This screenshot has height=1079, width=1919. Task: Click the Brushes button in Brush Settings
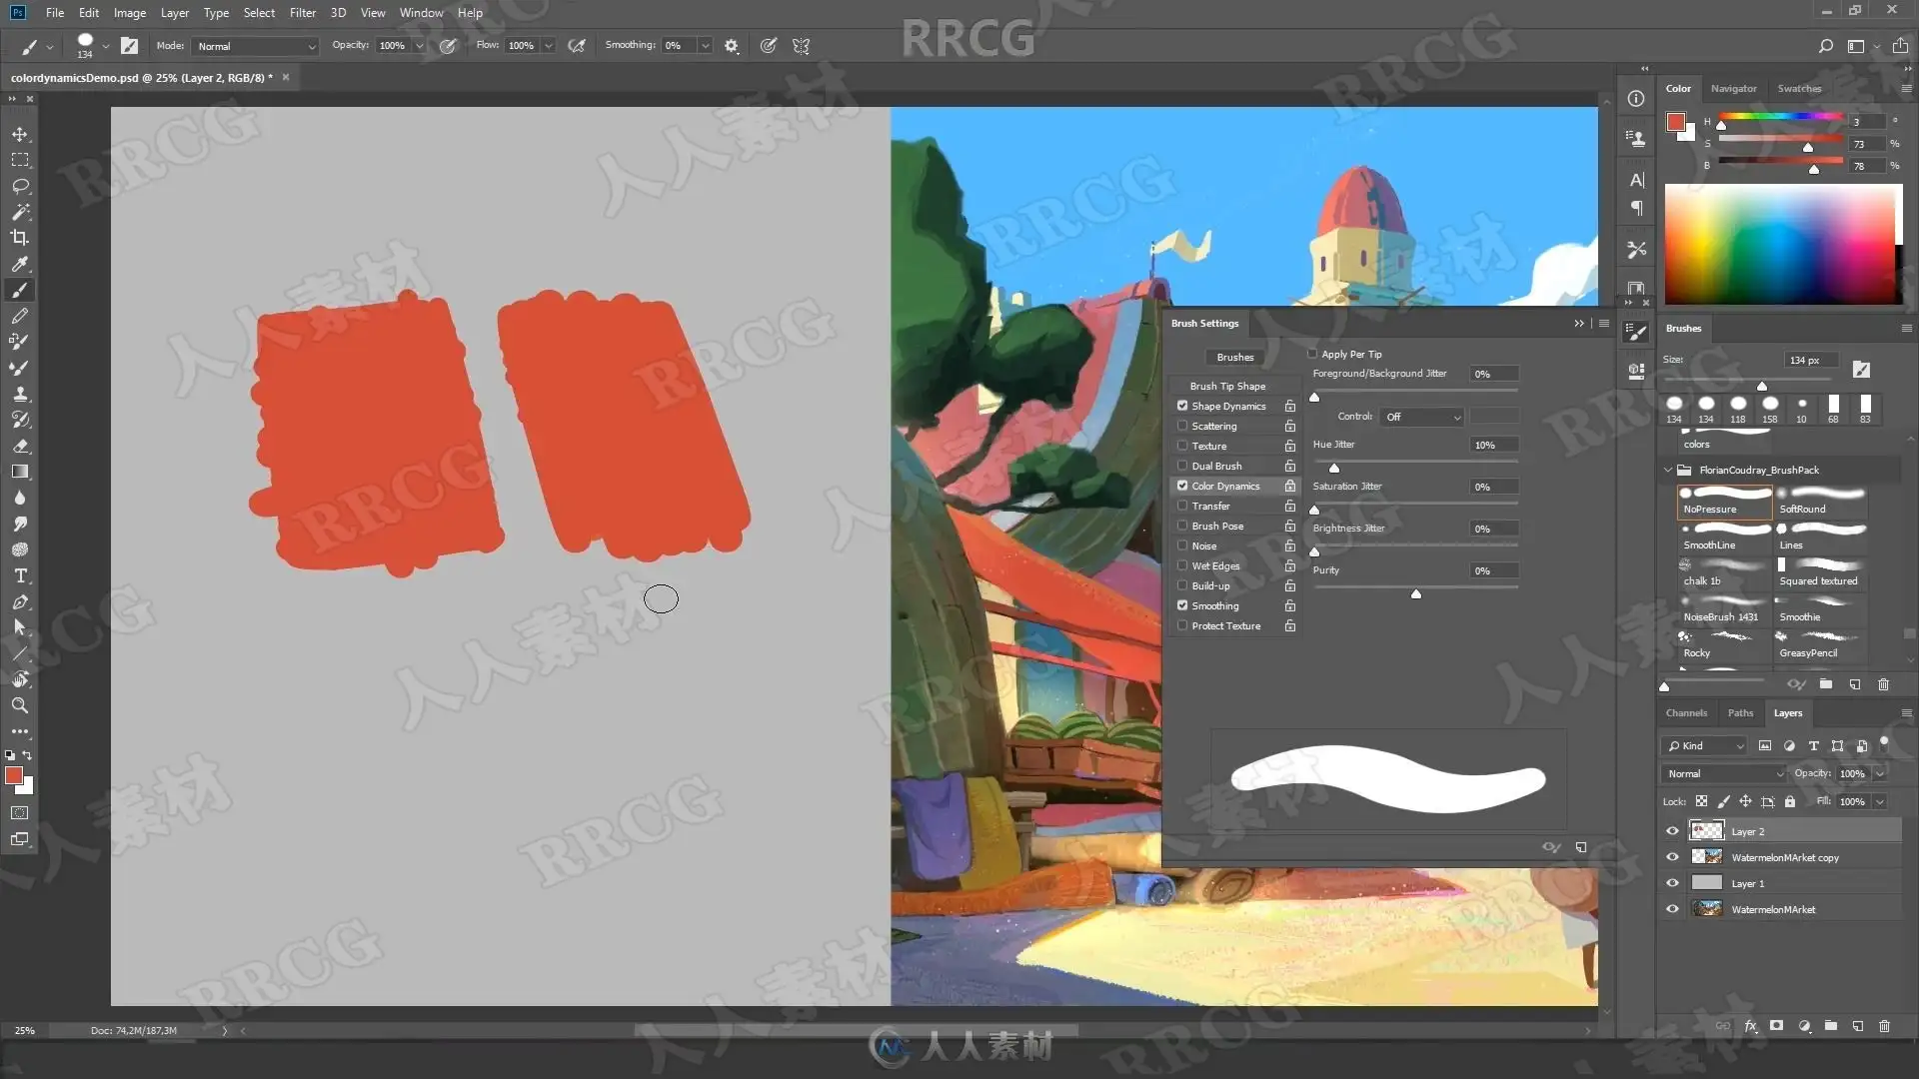[1234, 357]
